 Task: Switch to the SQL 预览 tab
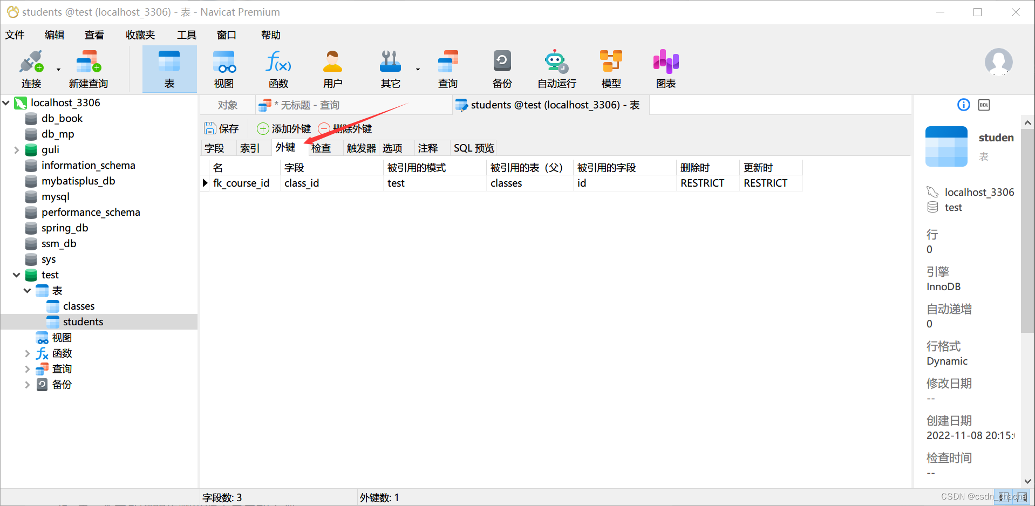473,147
